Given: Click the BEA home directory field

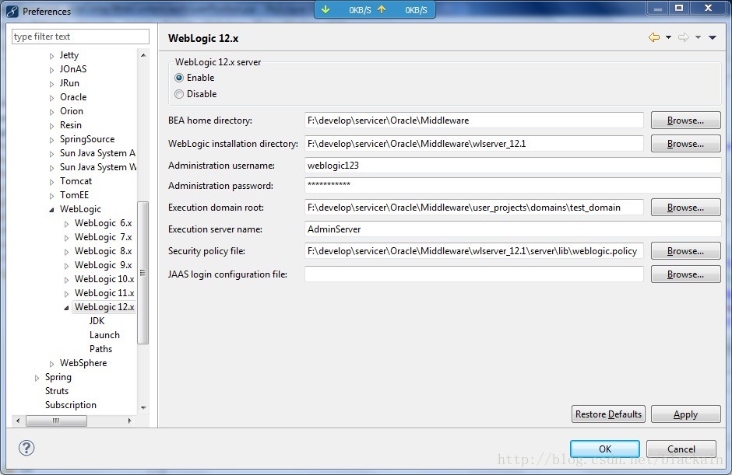Looking at the screenshot, I should 473,120.
